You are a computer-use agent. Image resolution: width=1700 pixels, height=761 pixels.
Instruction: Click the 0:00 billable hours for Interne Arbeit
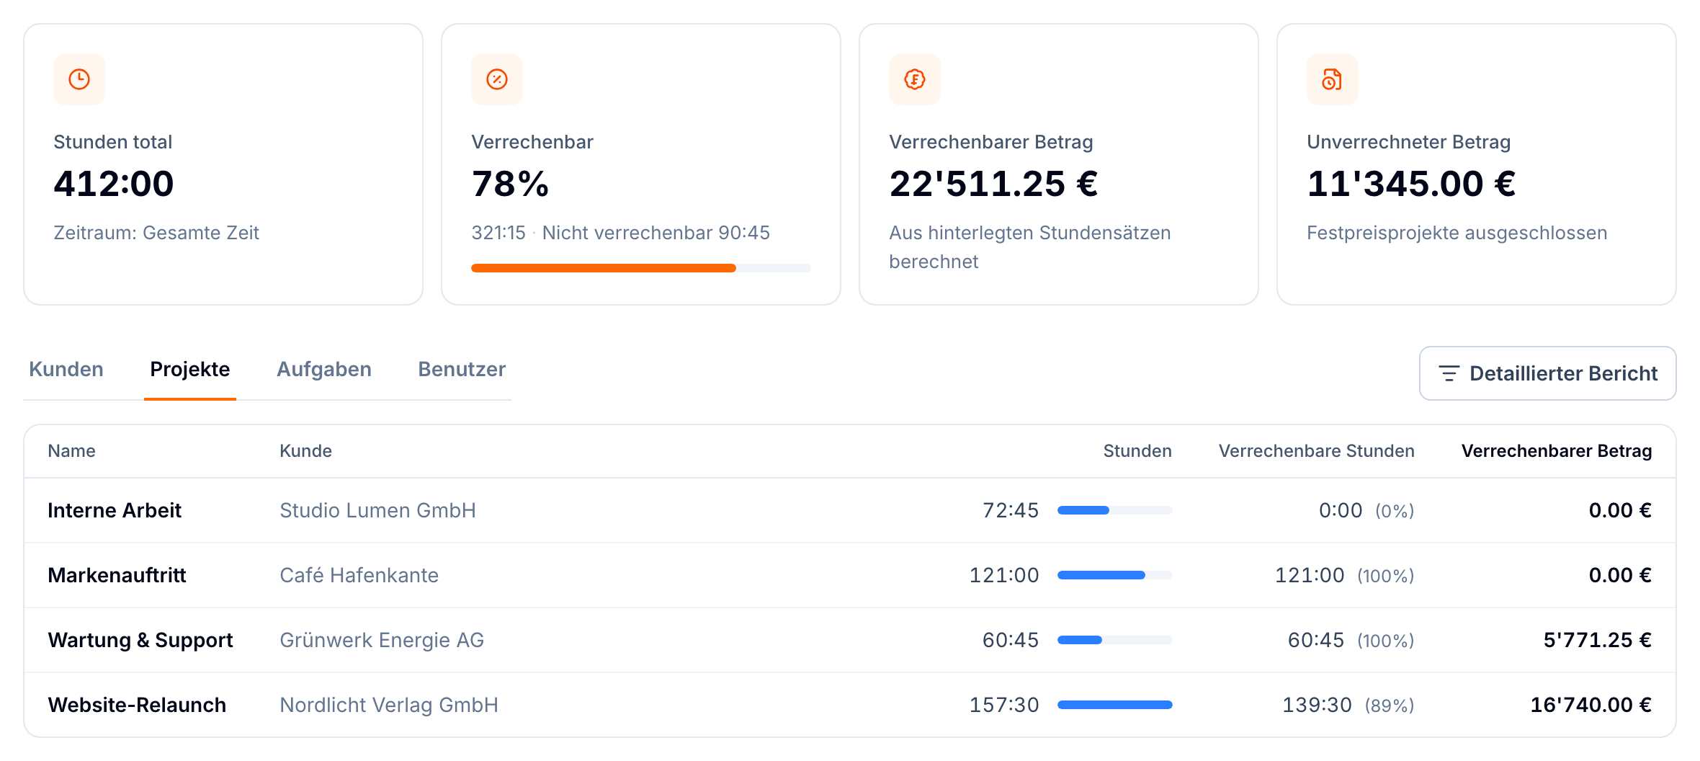click(1341, 510)
